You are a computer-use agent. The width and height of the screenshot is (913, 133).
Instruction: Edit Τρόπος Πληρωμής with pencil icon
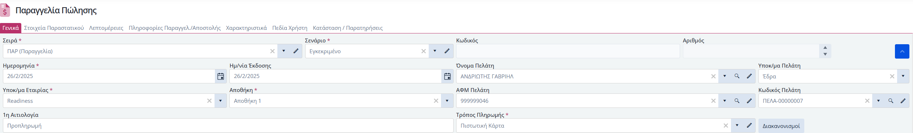pos(749,125)
